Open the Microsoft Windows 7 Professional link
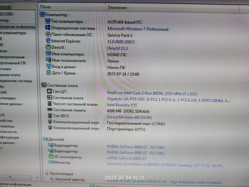 tap(138, 29)
